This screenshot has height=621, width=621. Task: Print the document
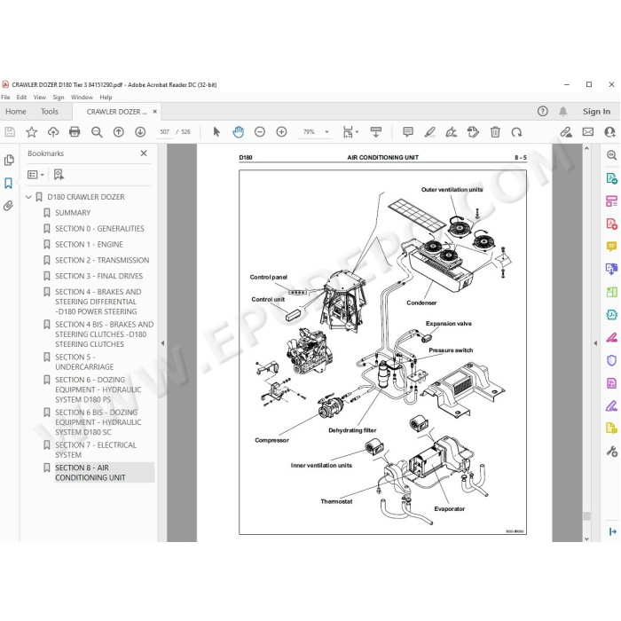click(75, 132)
